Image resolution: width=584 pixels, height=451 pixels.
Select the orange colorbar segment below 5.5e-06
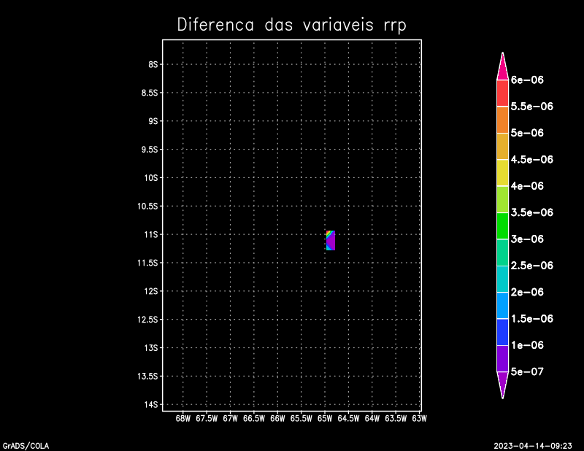click(x=502, y=120)
